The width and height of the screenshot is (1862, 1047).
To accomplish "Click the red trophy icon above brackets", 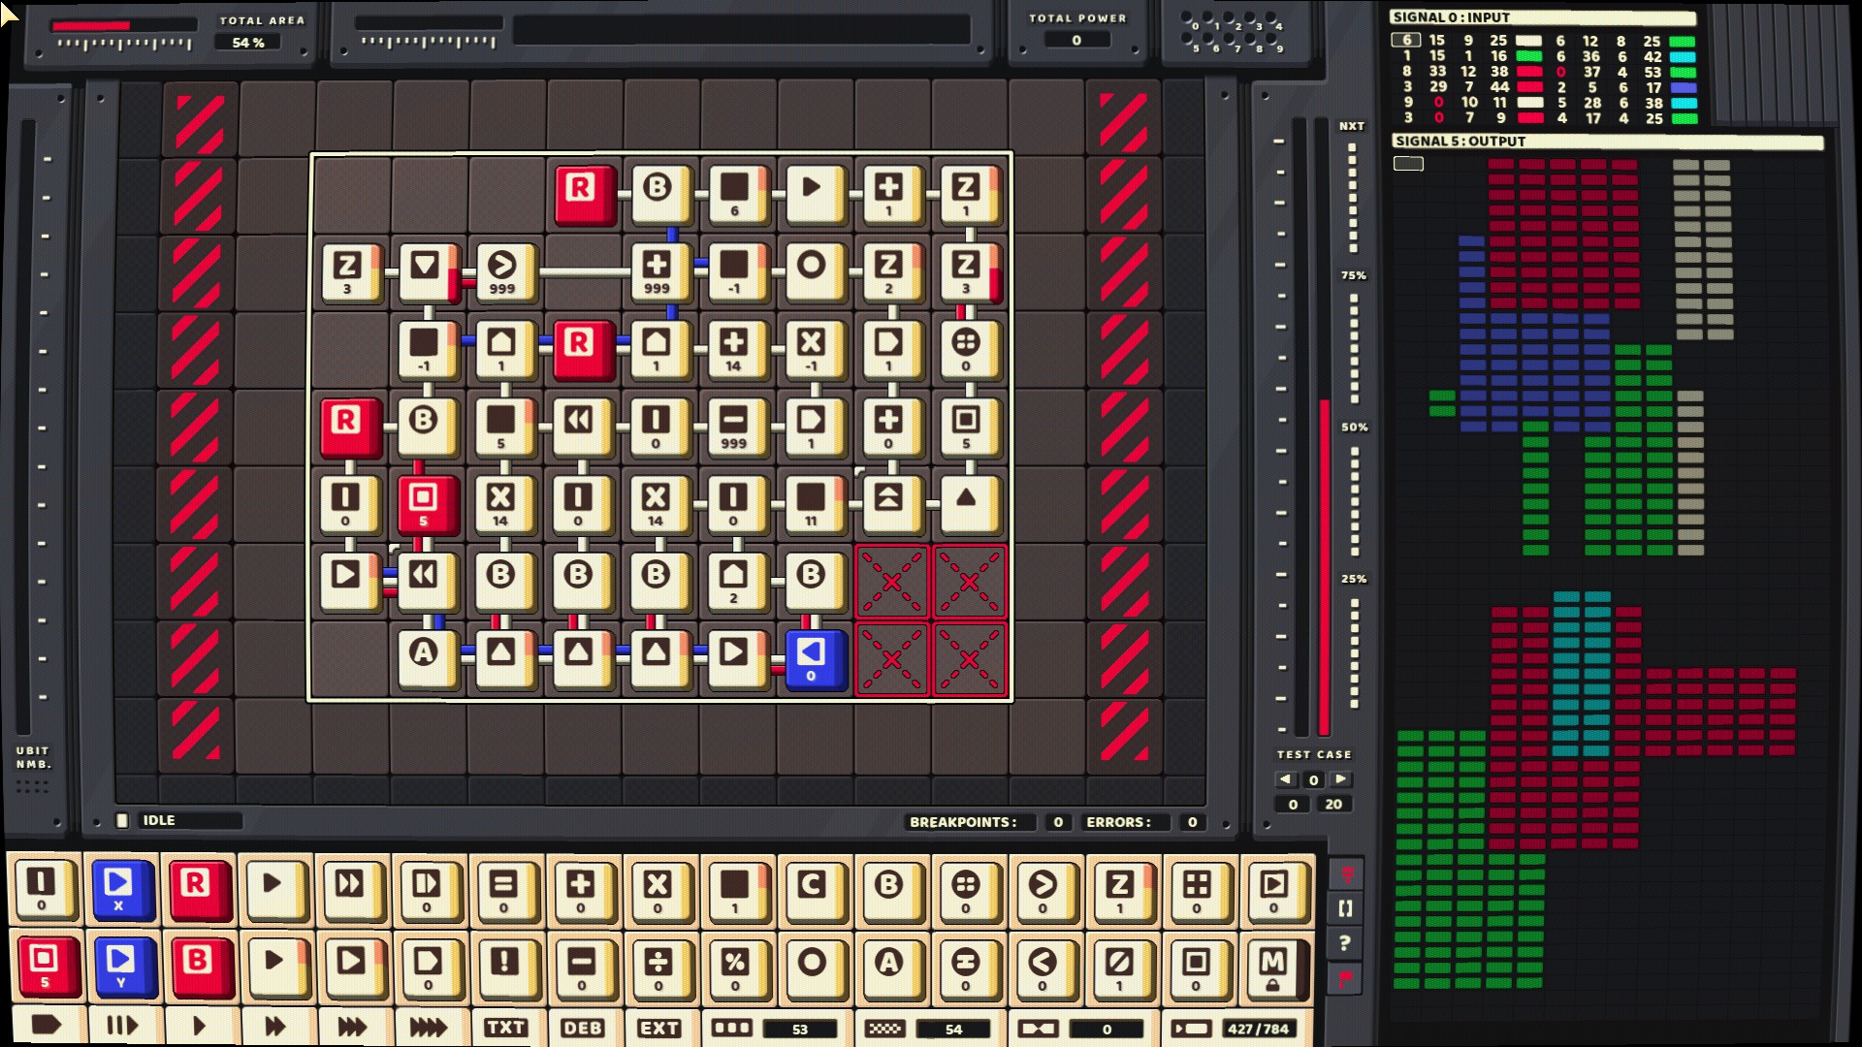I will 1345,873.
